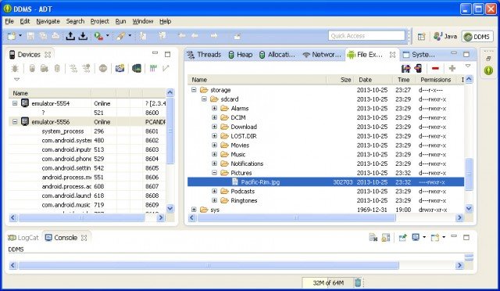The width and height of the screenshot is (500, 291).
Task: Click Push file onto device icon
Action: coord(418,68)
